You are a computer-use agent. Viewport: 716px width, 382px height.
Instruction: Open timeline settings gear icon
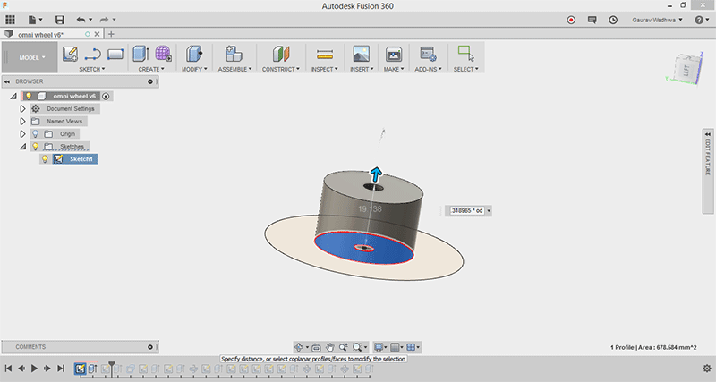(706, 368)
